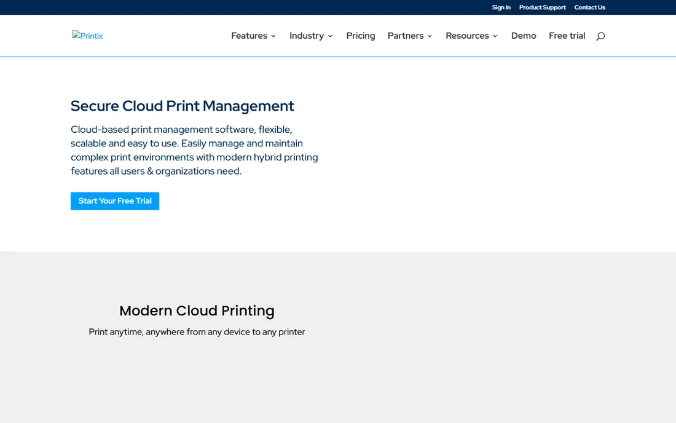Open Contact Us link
Viewport: 676px width, 423px height.
pos(589,7)
